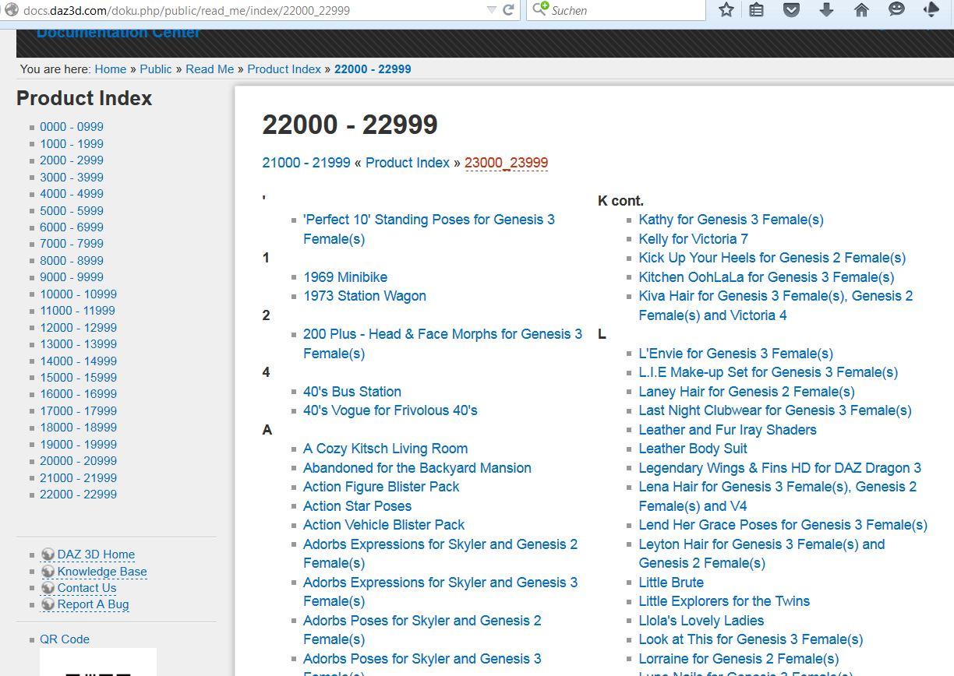Open sidebar range 15000 - 15999
This screenshot has width=954, height=676.
click(78, 378)
